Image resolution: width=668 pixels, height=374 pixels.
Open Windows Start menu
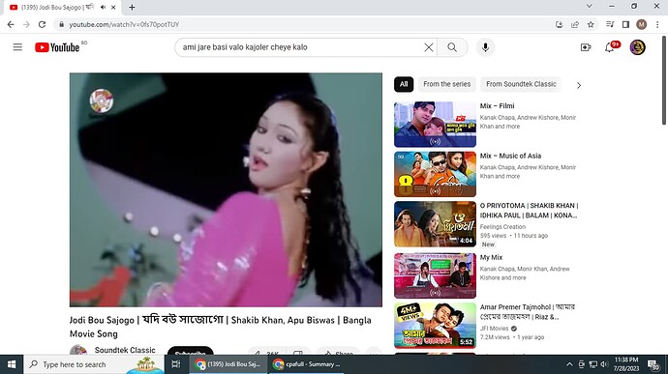point(12,364)
